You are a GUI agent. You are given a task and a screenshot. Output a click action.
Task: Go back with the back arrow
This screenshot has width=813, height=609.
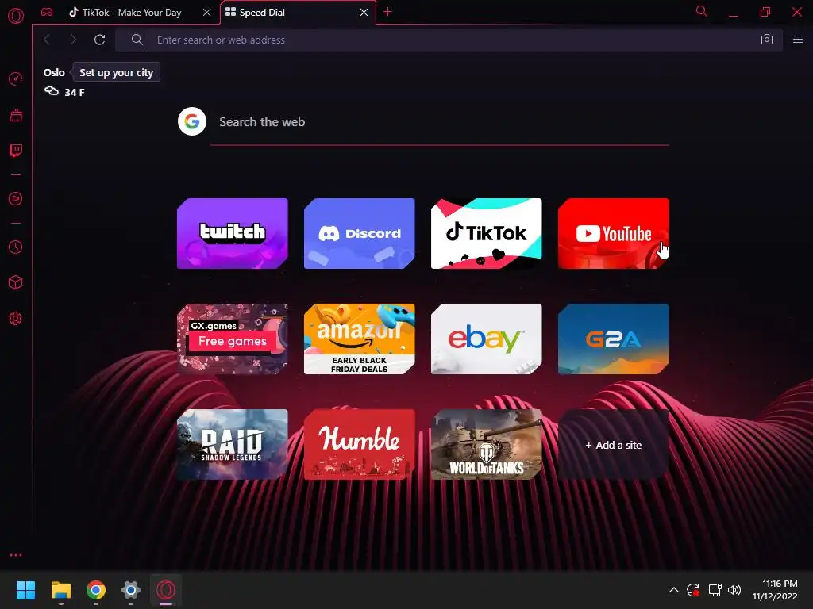47,40
